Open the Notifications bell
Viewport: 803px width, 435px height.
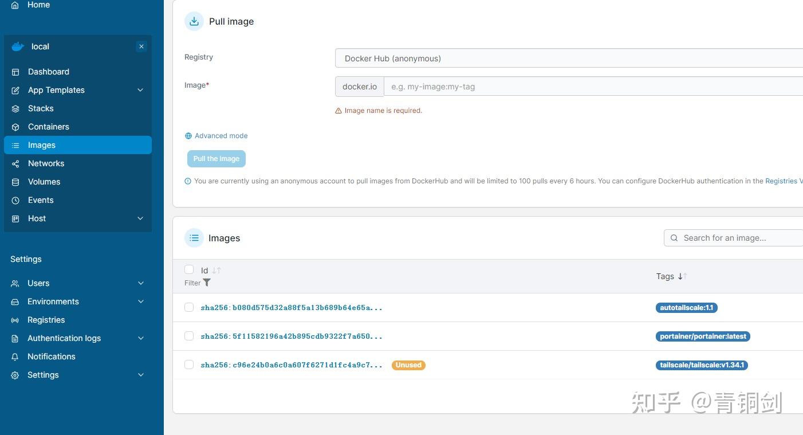(x=51, y=356)
